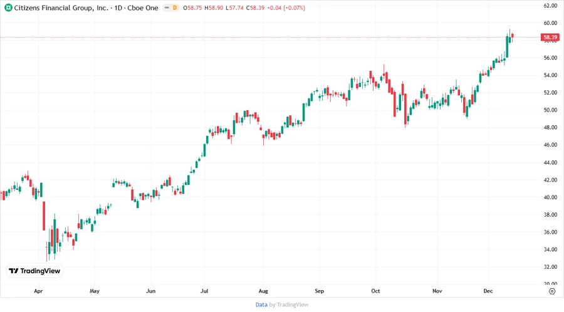Image resolution: width=564 pixels, height=312 pixels.
Task: Click the +0.04 (+0.07%) change value
Action: [x=286, y=8]
